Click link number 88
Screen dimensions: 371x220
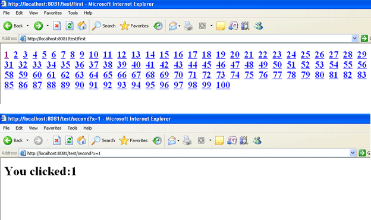coord(51,85)
